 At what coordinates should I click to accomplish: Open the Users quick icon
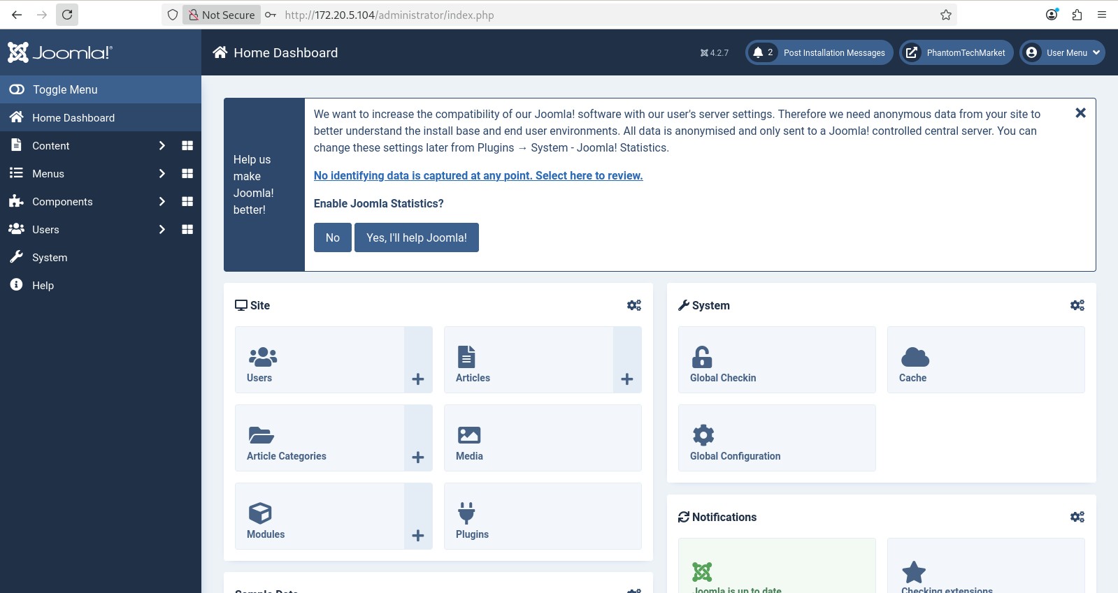tap(320, 360)
